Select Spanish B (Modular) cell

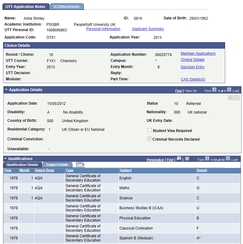click(157, 238)
